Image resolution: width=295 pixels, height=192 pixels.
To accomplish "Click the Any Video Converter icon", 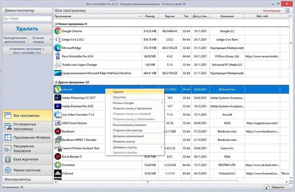I will point(58,114).
